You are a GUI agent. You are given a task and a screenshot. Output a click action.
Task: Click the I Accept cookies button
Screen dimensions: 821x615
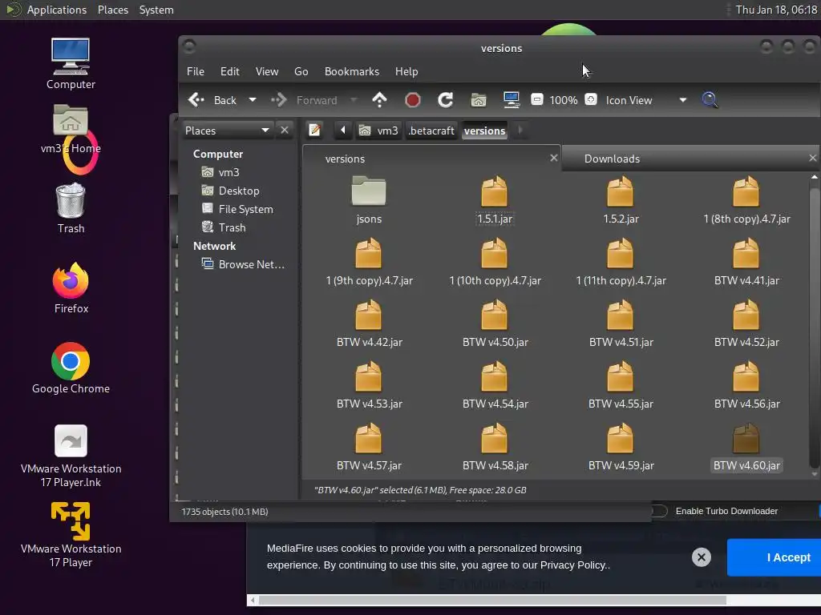coord(787,557)
